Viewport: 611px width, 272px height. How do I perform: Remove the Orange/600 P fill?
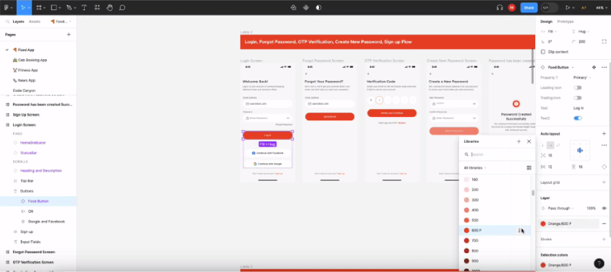[x=604, y=224]
